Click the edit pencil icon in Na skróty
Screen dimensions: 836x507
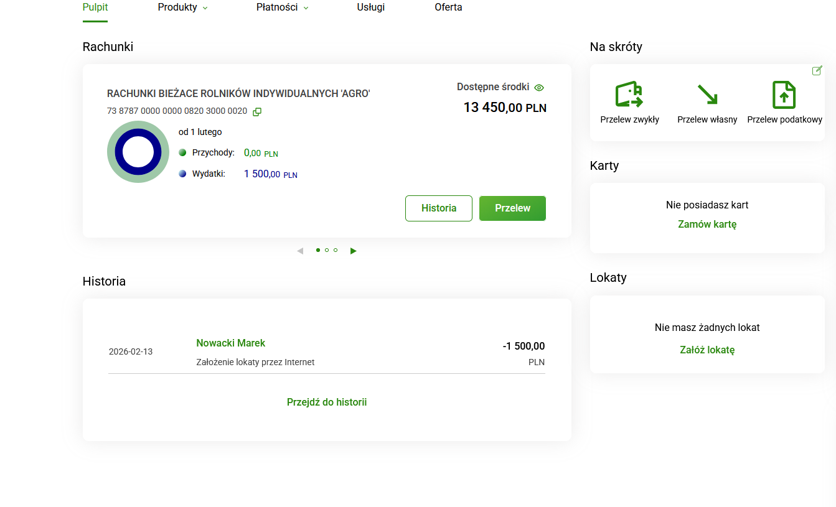817,71
